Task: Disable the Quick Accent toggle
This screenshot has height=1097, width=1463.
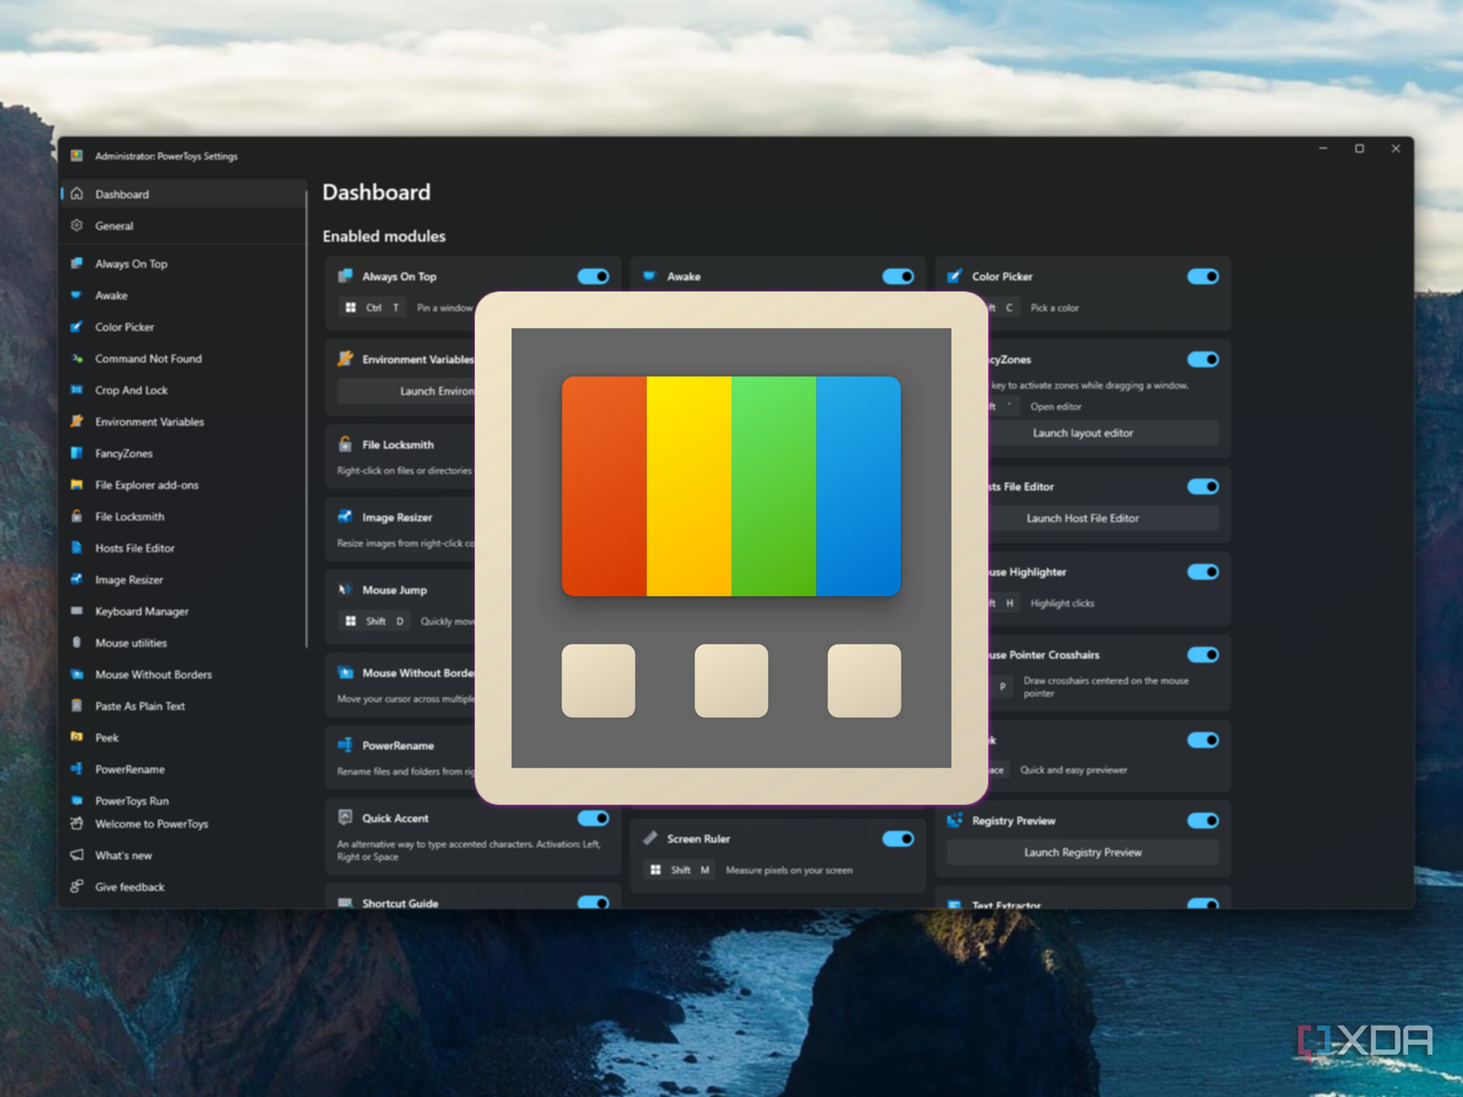Action: coord(593,818)
